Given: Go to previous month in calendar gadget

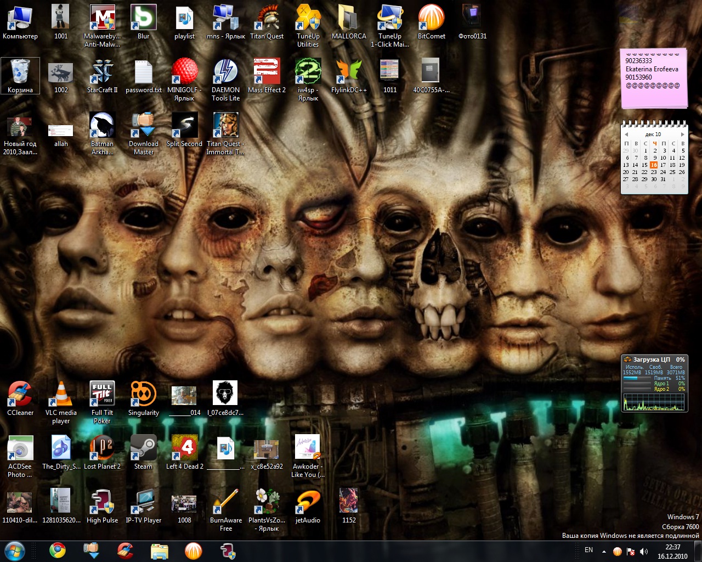Looking at the screenshot, I should click(x=626, y=134).
